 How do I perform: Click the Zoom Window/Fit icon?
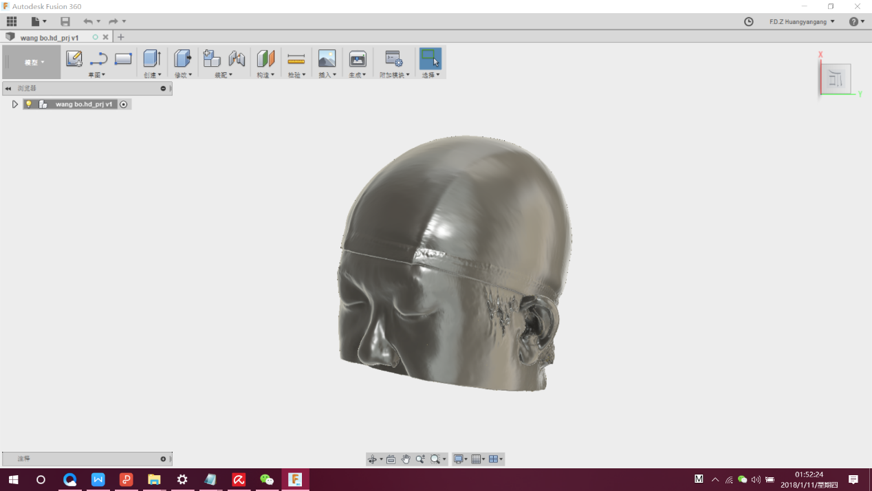[x=435, y=459]
